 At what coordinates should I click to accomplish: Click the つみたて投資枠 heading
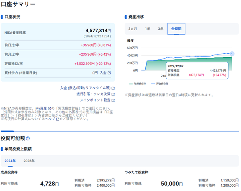[x=137, y=172]
